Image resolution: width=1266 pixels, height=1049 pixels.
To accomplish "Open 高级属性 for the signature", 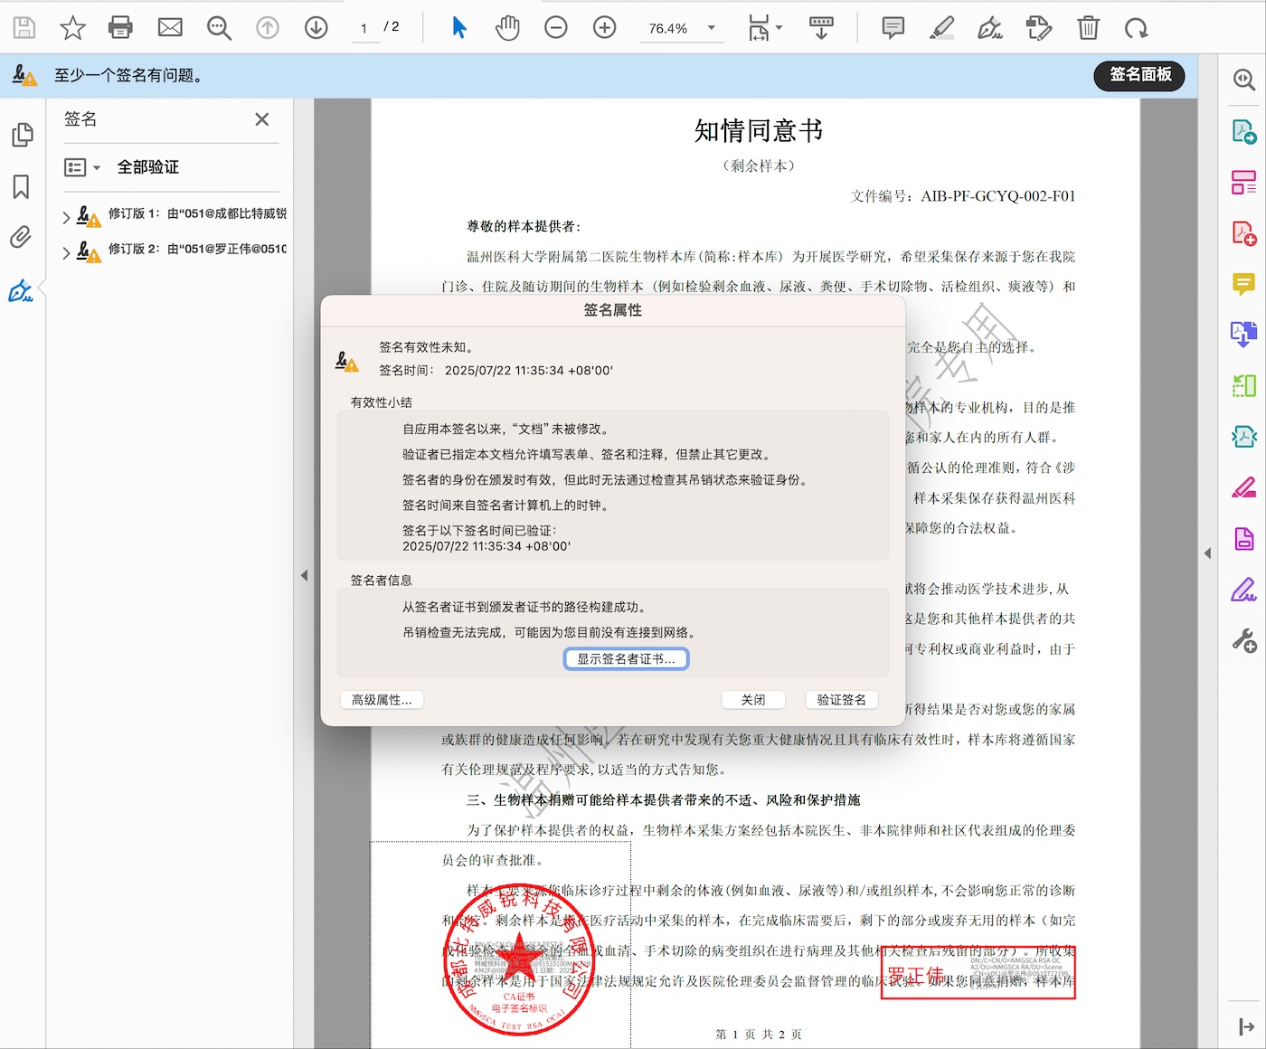I will click(x=381, y=699).
